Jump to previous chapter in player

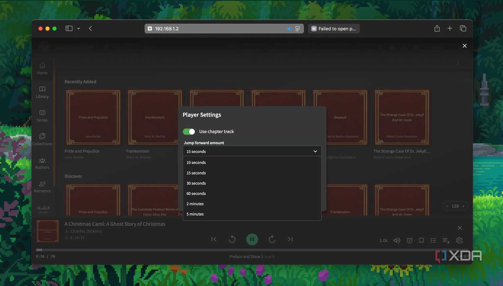click(x=214, y=239)
